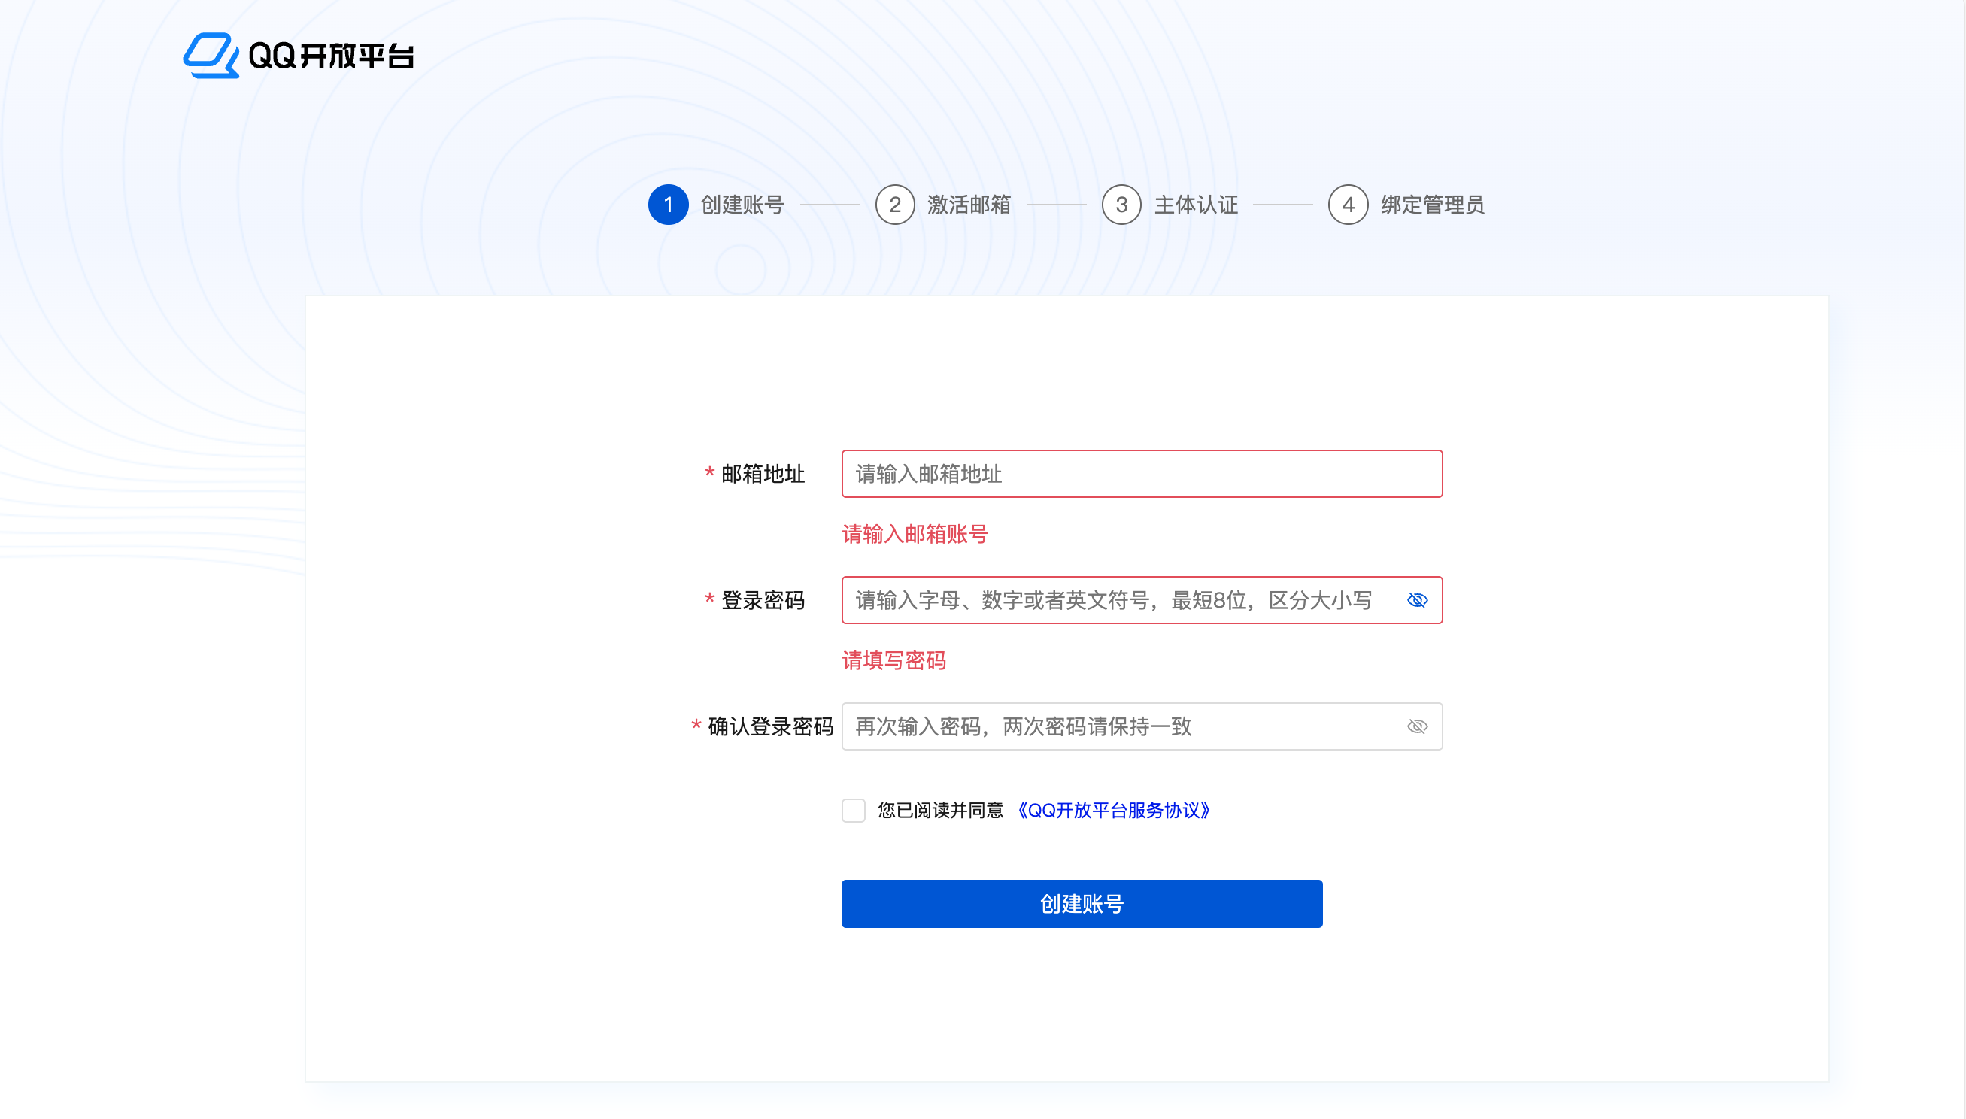Toggle visibility in 确认登录密码 field

(x=1416, y=726)
